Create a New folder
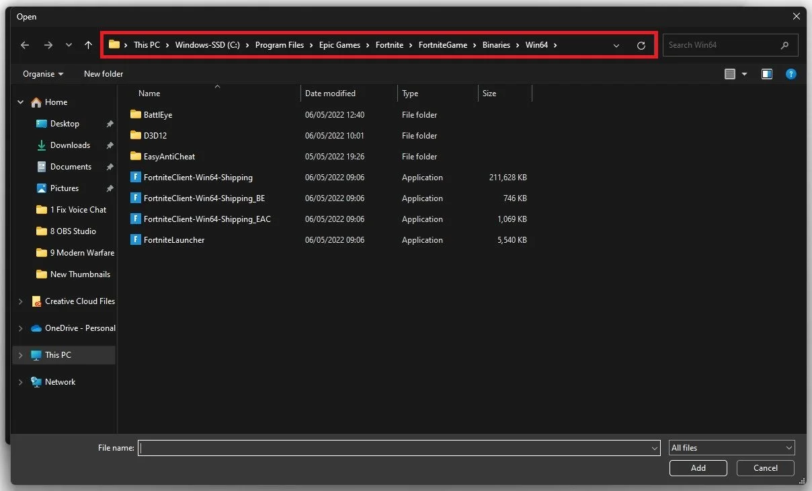Screen dimensions: 812x491 104,74
